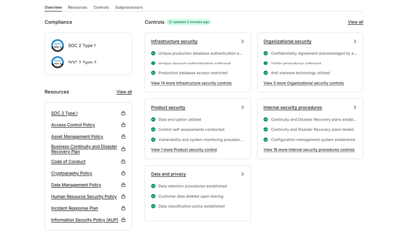This screenshot has height=234, width=407.
Task: Click lock icon beside Data Management Policy
Action: [x=123, y=185]
